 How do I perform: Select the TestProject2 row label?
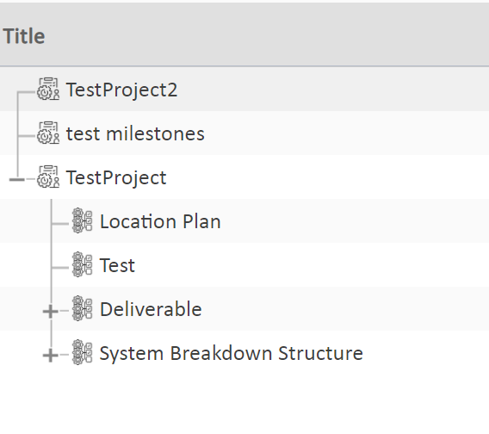(121, 90)
